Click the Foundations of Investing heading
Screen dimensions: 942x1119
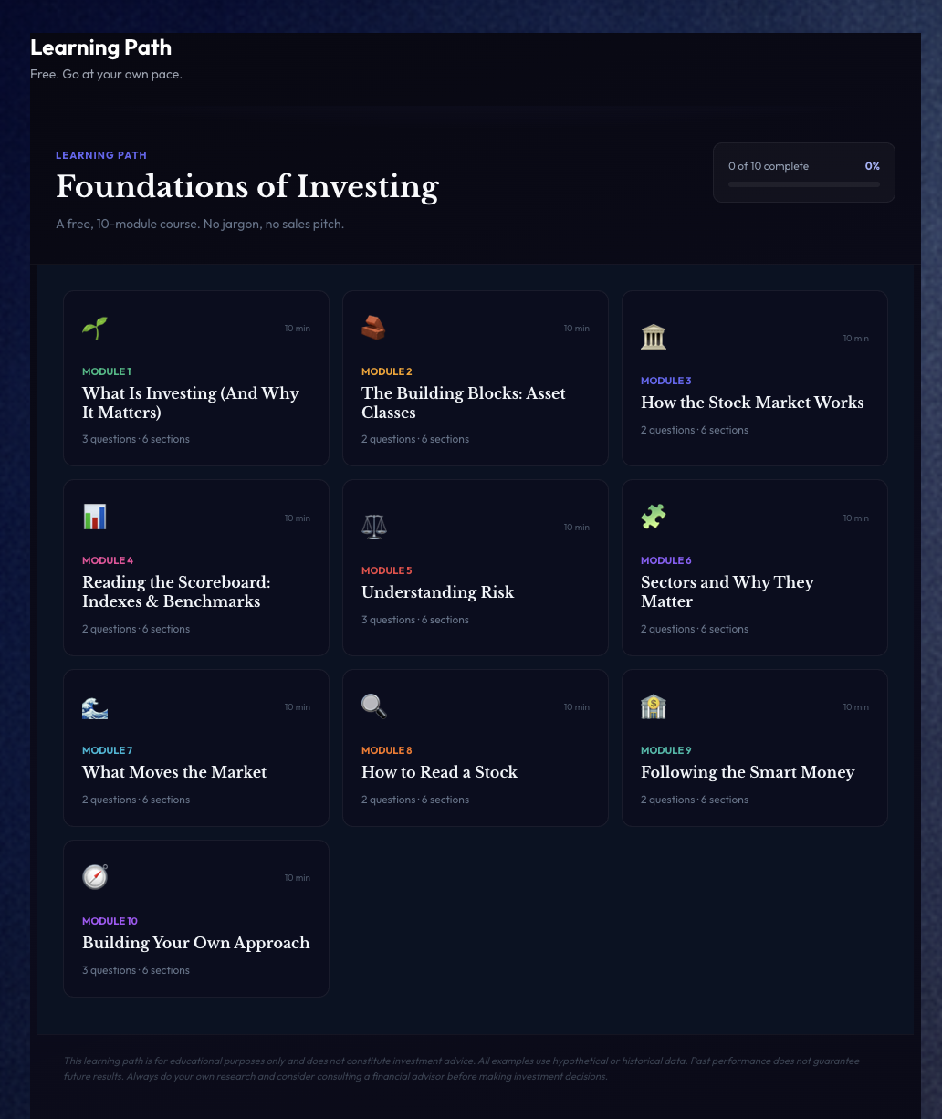click(x=247, y=188)
